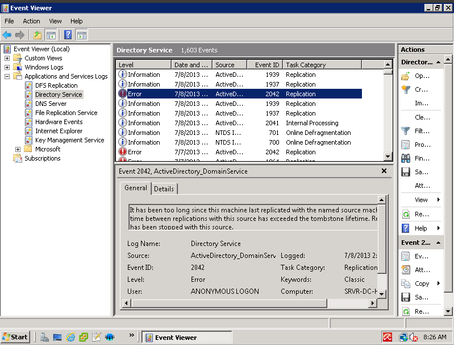Switch to the General tab
Image resolution: width=454 pixels, height=345 pixels.
click(135, 188)
